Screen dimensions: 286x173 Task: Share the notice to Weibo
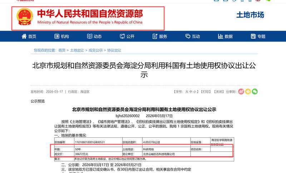click(x=241, y=91)
